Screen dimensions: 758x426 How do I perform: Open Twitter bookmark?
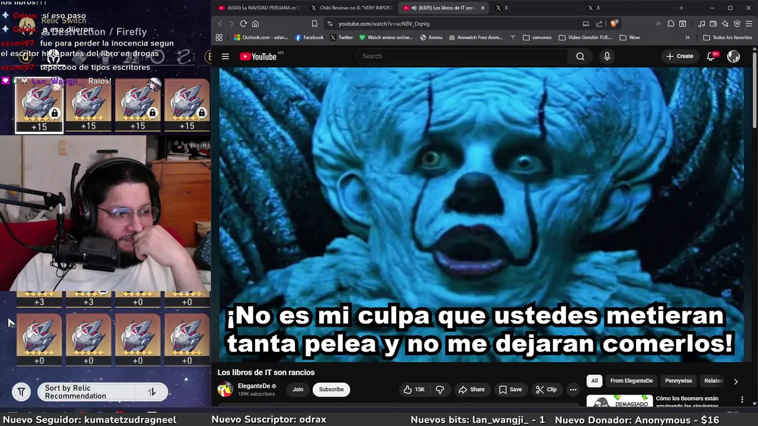click(342, 37)
